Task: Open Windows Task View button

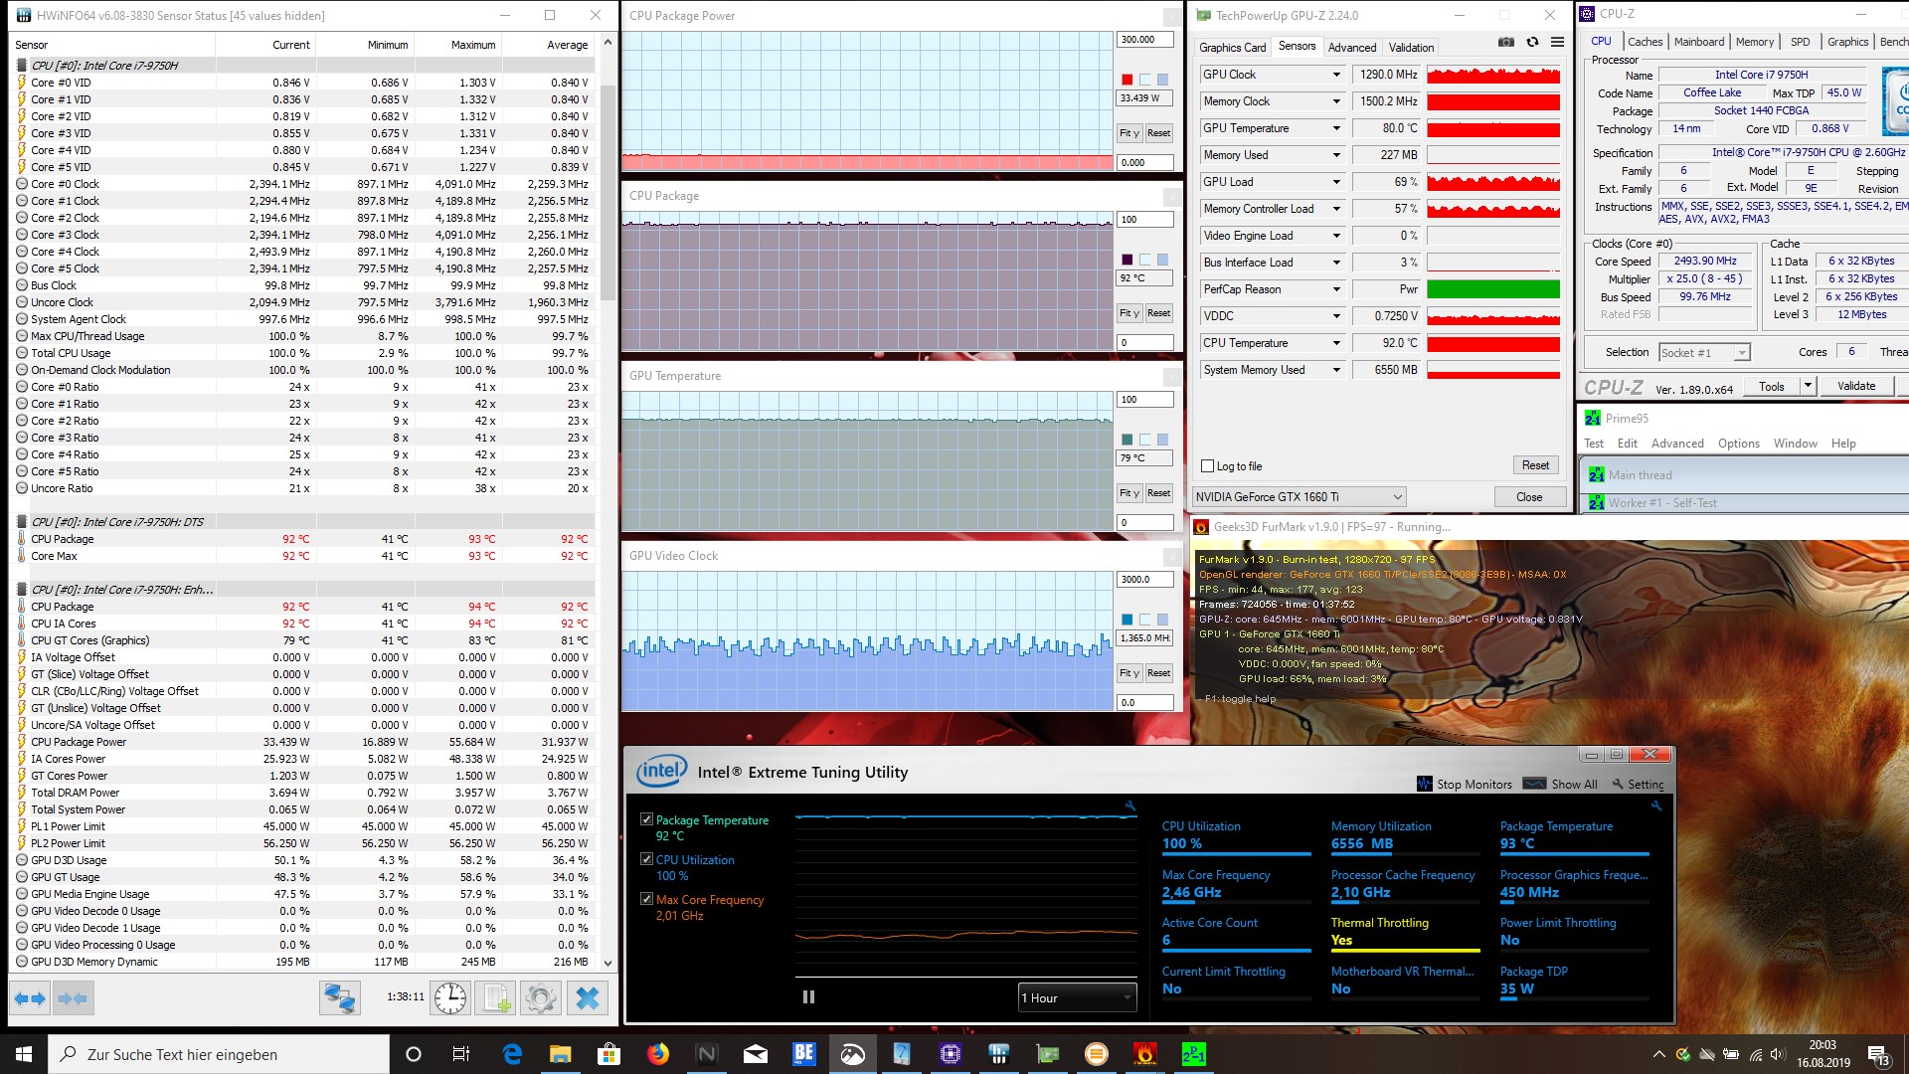Action: coord(460,1054)
